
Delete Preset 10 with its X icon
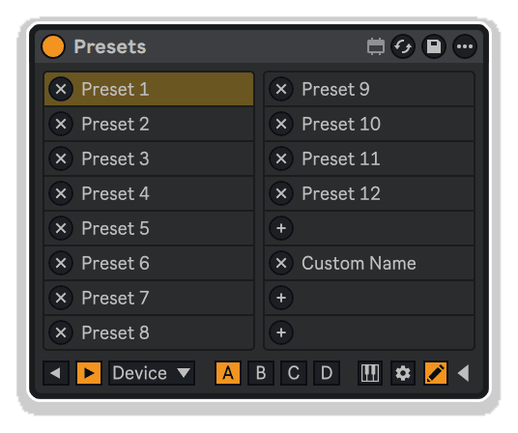point(281,124)
